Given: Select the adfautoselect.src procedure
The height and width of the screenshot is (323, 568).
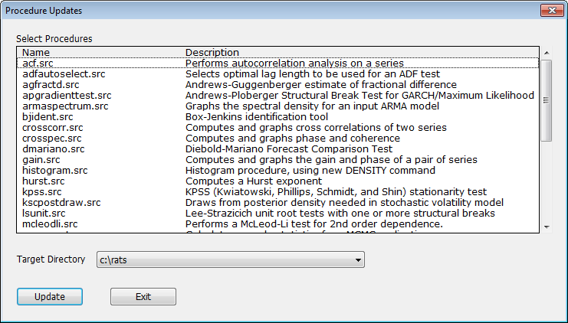Looking at the screenshot, I should pos(63,73).
